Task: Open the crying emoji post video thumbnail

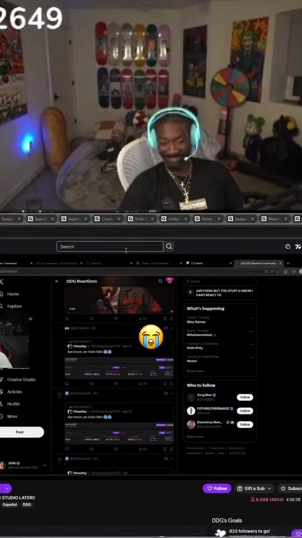Action: [119, 300]
